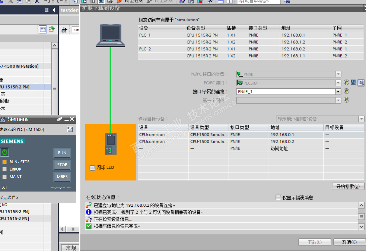Click the <无项目> label in PLCSIM
The image size is (366, 251).
click(x=9, y=198)
